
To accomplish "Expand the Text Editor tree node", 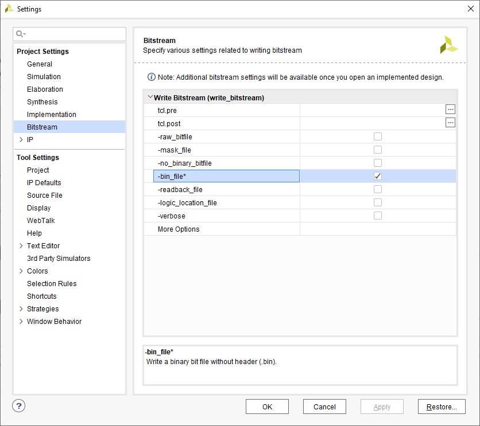I will (x=21, y=246).
